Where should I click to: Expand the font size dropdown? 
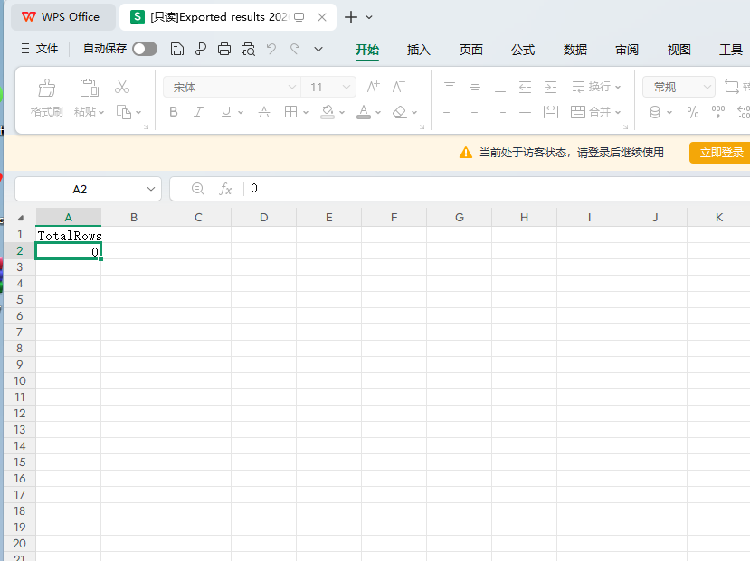[347, 88]
